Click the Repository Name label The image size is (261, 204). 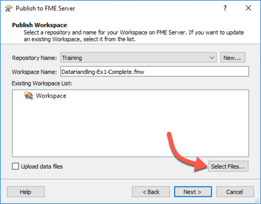34,58
